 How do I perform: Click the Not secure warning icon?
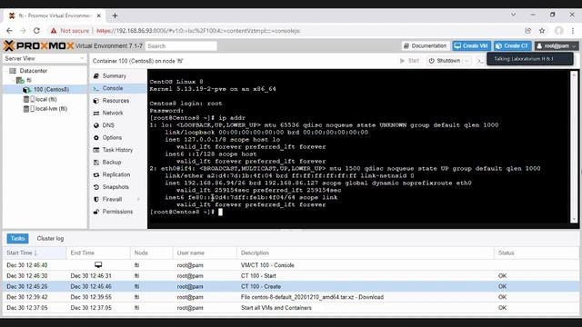coord(54,31)
